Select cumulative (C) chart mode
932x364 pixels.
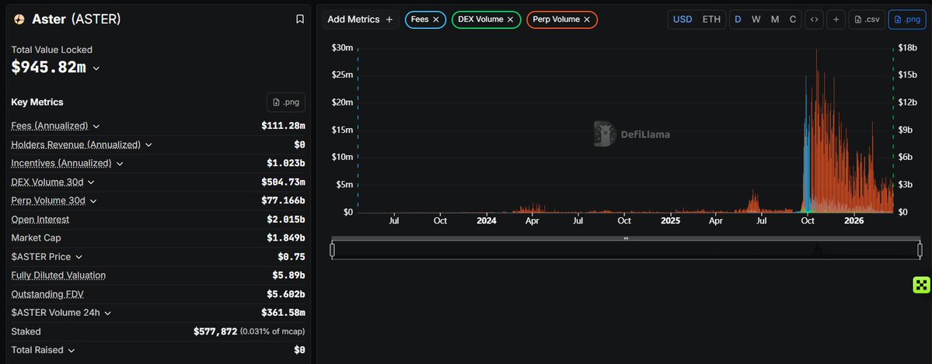(x=792, y=19)
